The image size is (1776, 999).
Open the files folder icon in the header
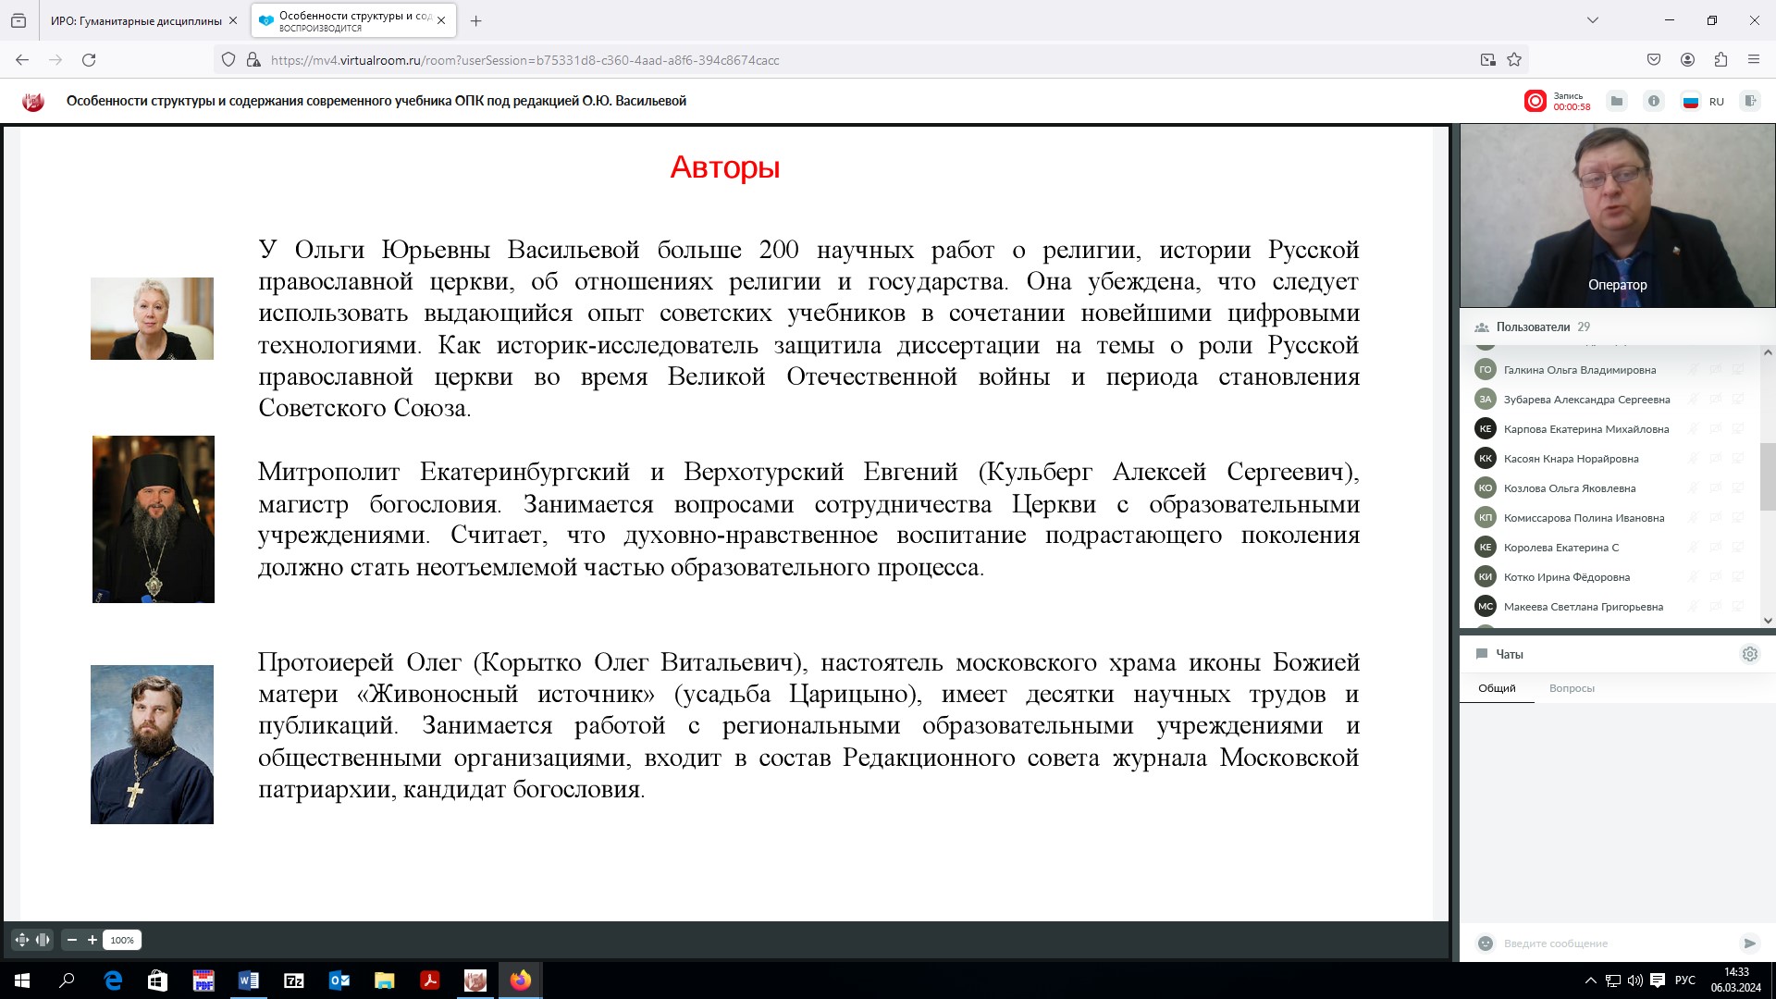(1616, 102)
